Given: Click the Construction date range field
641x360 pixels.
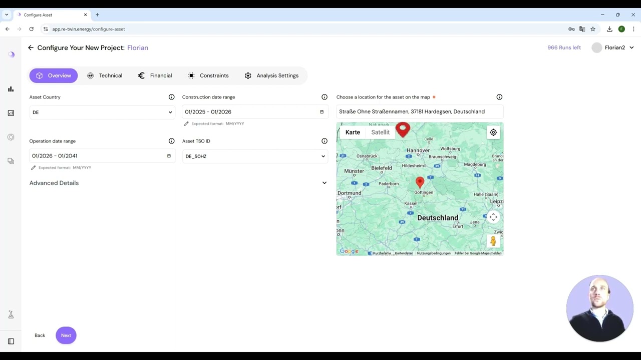Looking at the screenshot, I should pos(255,112).
